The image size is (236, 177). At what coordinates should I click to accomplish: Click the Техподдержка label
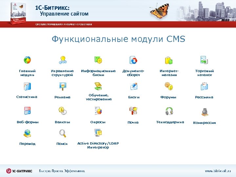click(x=170, y=122)
